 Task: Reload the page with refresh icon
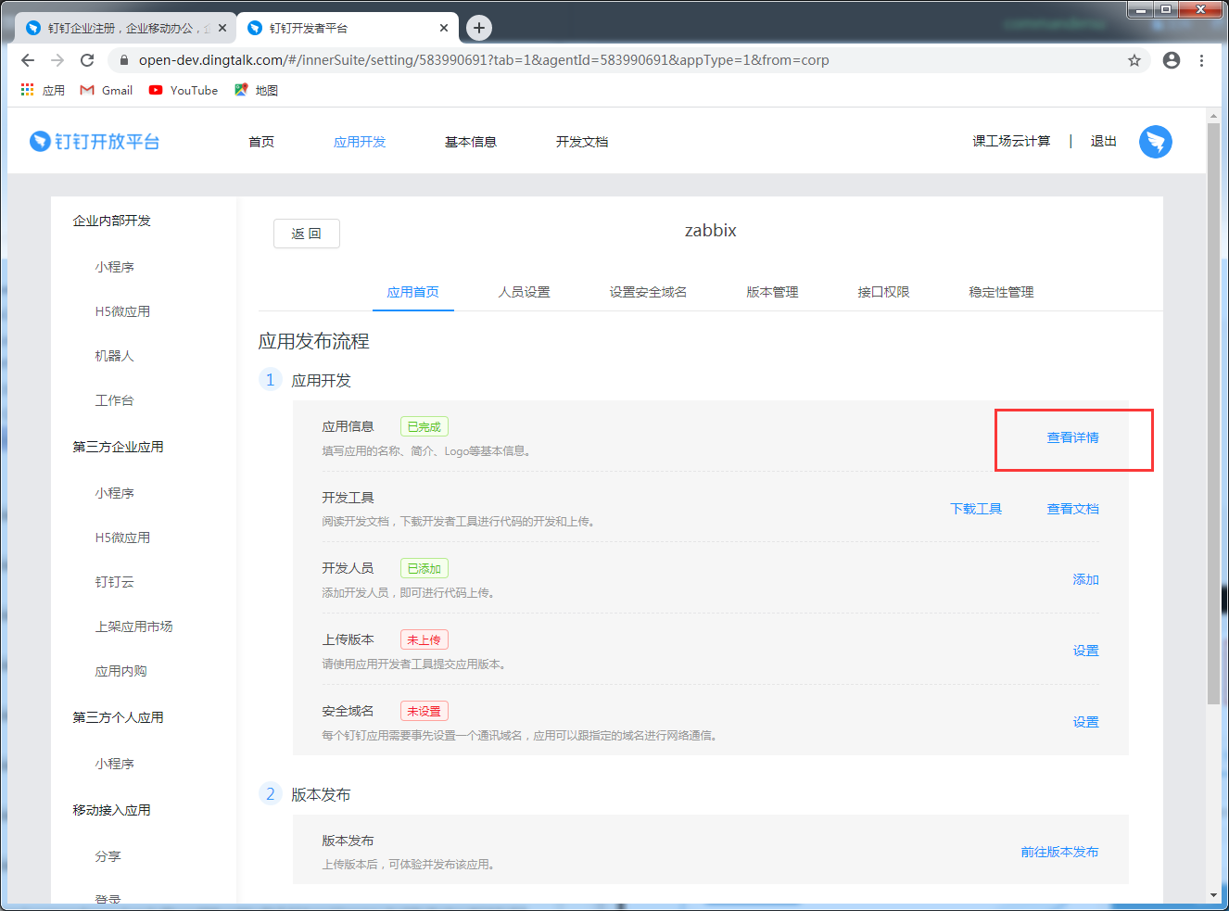(x=87, y=60)
